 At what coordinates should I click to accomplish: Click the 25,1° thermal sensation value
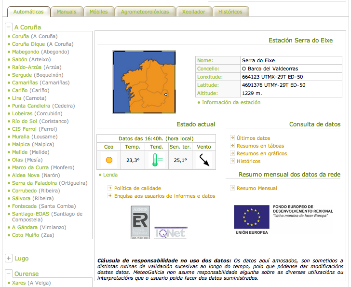180,160
